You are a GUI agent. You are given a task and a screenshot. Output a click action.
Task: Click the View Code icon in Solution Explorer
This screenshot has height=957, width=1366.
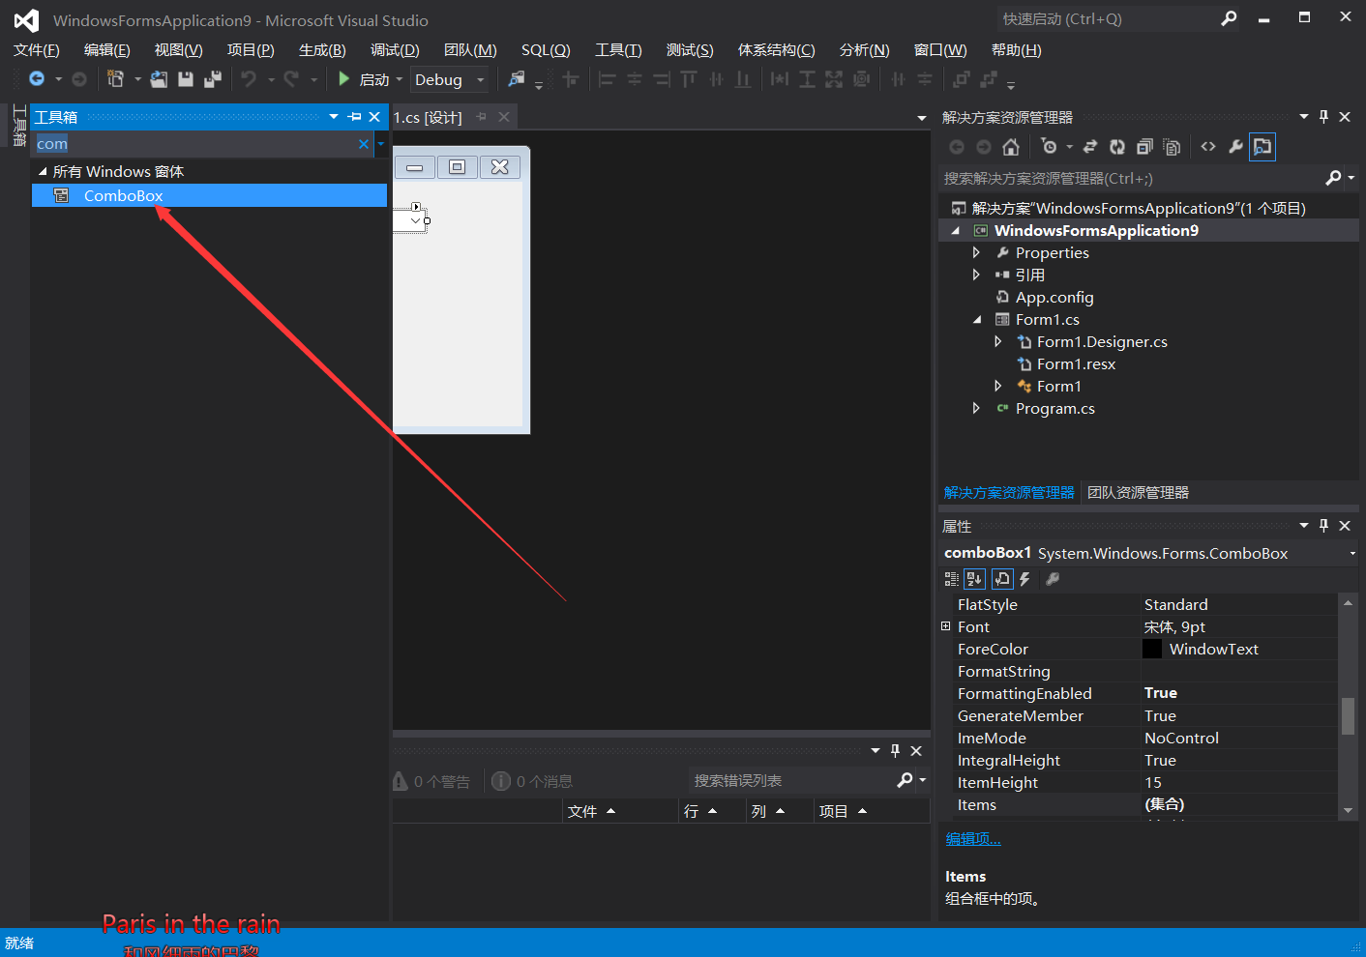click(x=1208, y=147)
